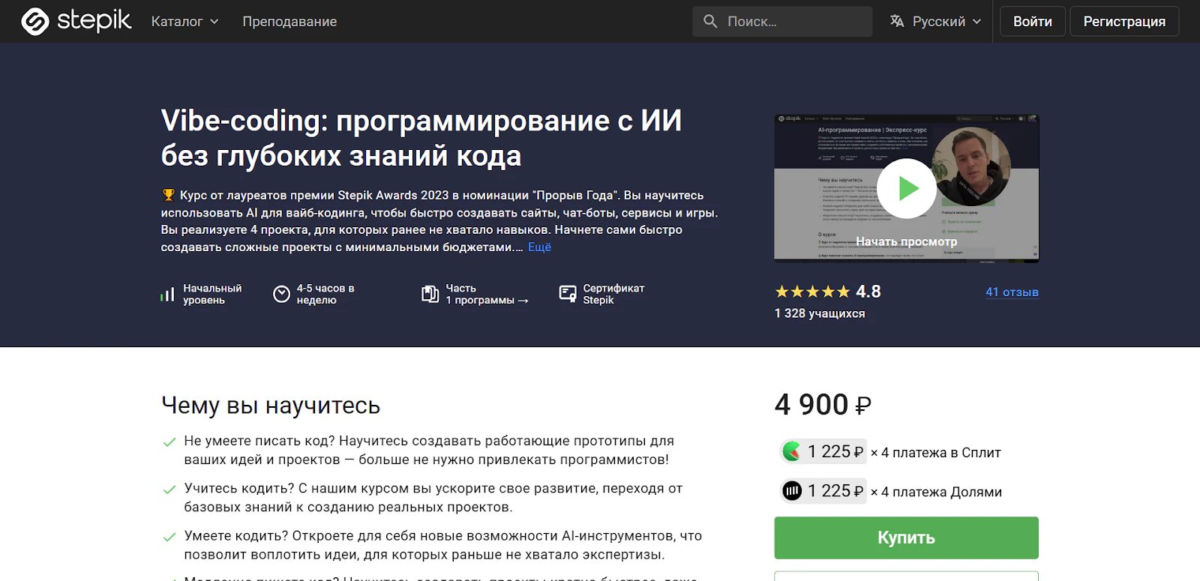The height and width of the screenshot is (581, 1200).
Task: Click the Сертификат Stepik label
Action: [x=613, y=294]
